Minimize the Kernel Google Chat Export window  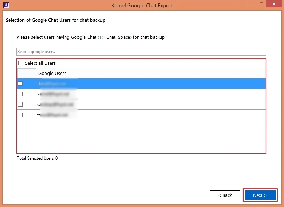pyautogui.click(x=252, y=5)
